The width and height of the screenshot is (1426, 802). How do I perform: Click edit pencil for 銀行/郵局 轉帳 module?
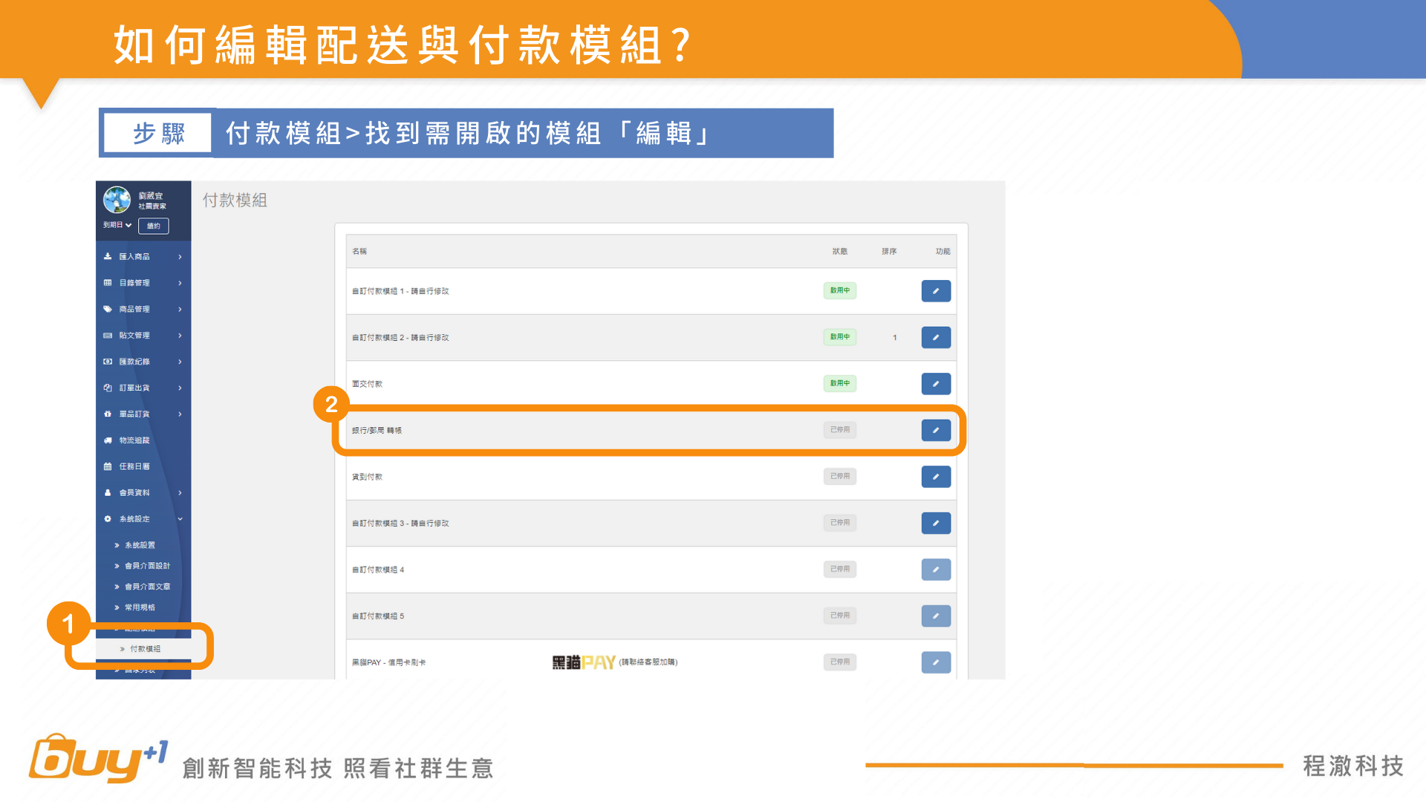tap(936, 430)
